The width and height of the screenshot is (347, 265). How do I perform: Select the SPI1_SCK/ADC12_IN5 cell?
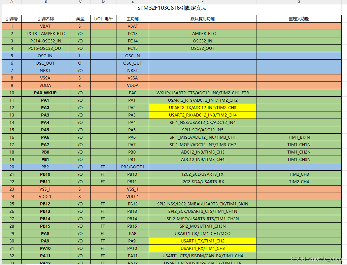coord(203,130)
